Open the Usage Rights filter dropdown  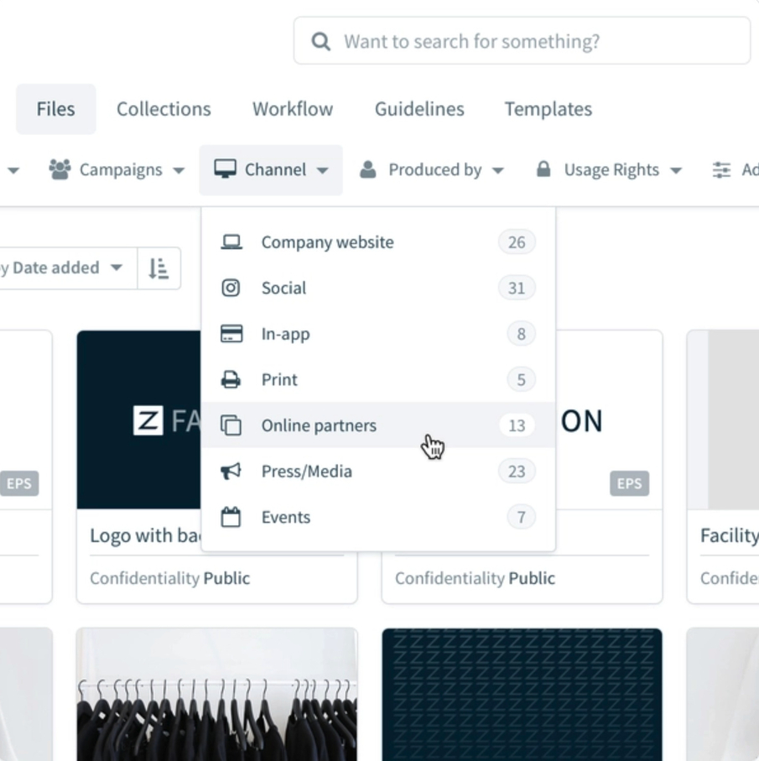pyautogui.click(x=609, y=169)
